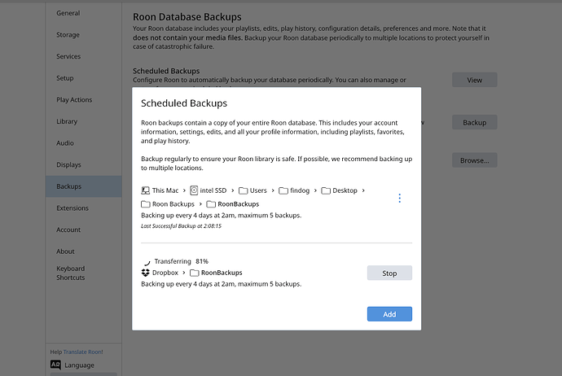Click the View button for Scheduled Backups
Image resolution: width=562 pixels, height=376 pixels.
tap(474, 80)
